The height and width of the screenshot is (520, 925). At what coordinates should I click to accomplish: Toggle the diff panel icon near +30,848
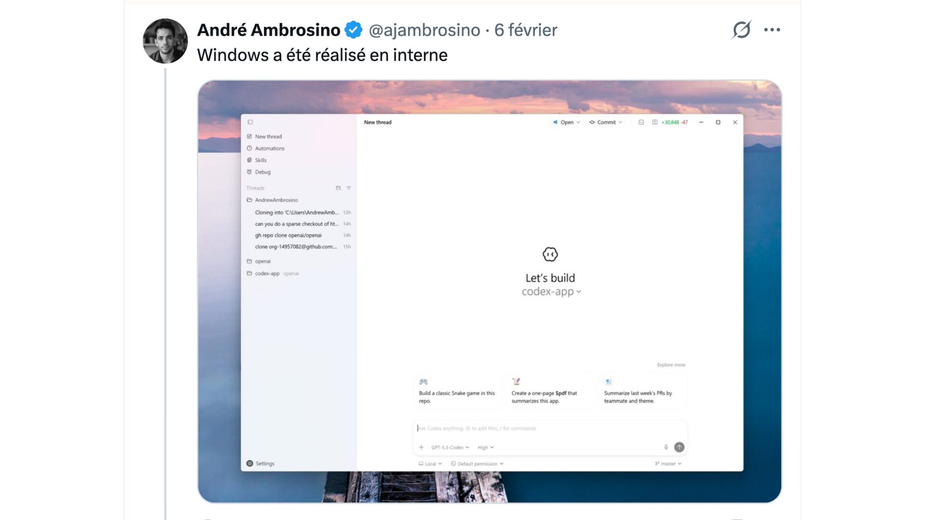click(x=655, y=122)
